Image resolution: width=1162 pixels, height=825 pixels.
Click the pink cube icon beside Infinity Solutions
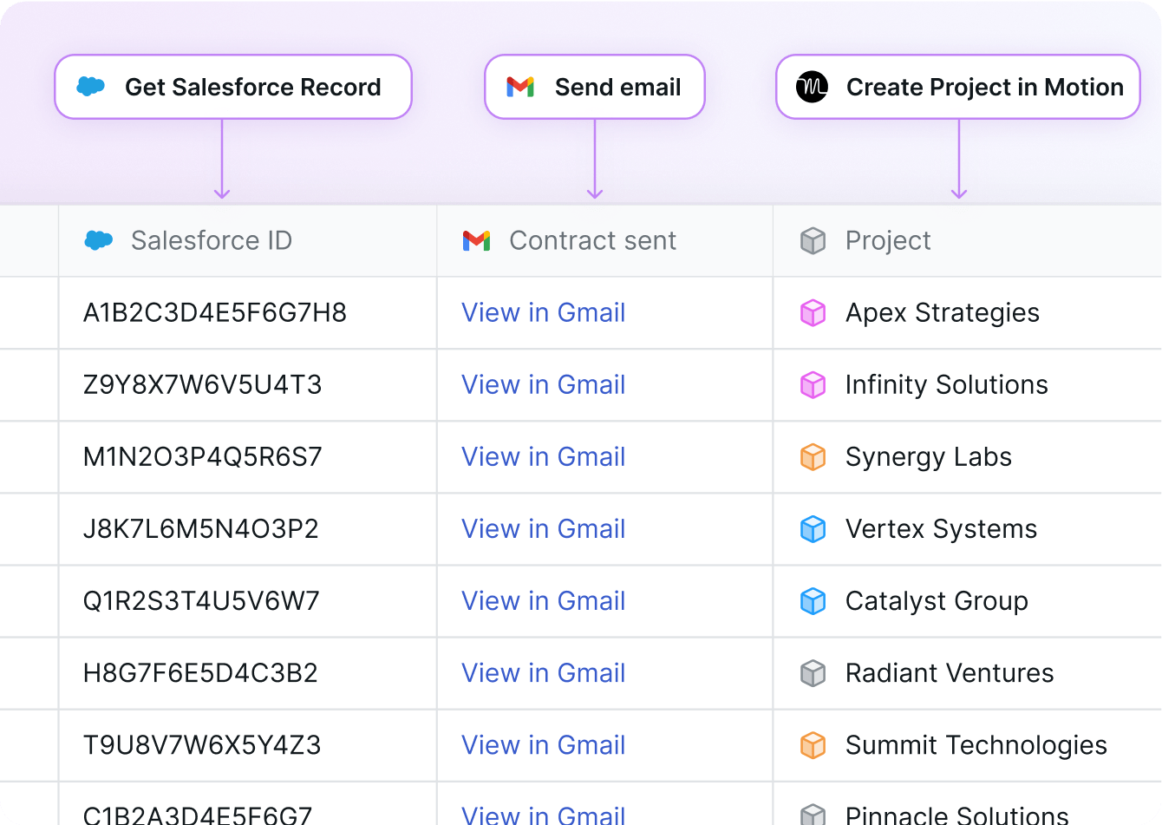coord(813,384)
